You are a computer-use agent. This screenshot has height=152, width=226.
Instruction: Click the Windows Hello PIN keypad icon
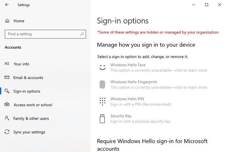pos(102,102)
